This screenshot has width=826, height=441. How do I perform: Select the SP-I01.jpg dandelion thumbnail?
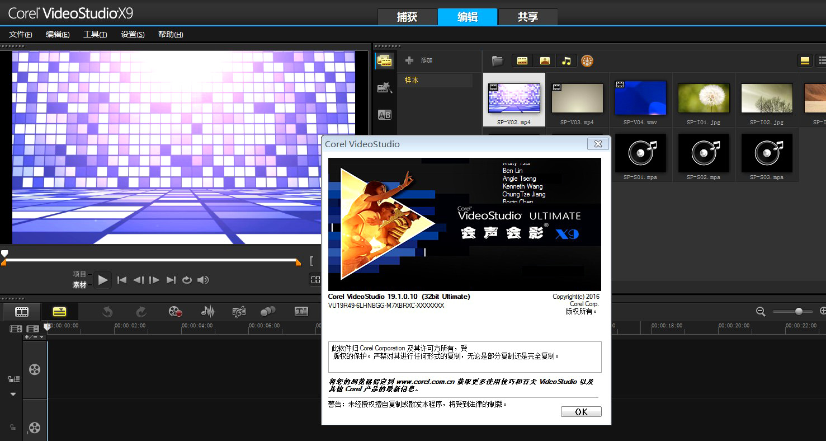[x=704, y=98]
